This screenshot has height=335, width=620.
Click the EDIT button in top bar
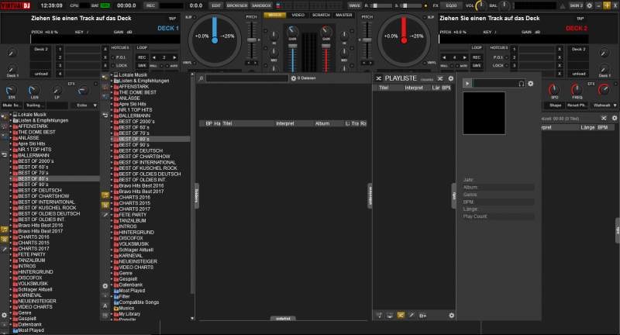216,5
